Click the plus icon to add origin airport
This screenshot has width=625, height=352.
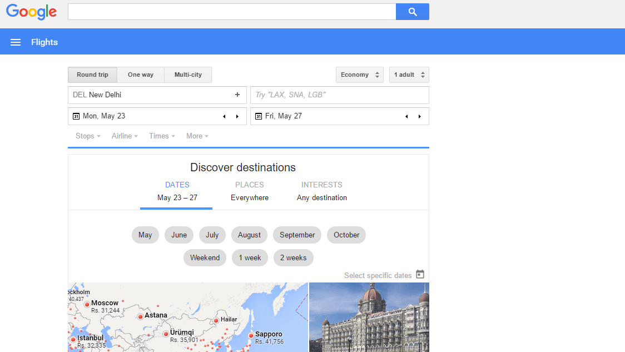click(x=237, y=95)
